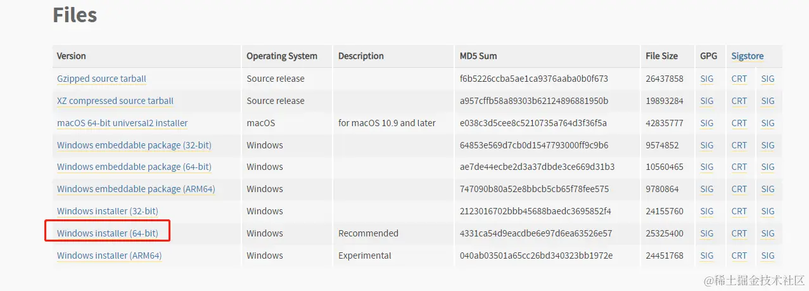This screenshot has width=809, height=291.
Task: Open Windows embeddable package (64-bit) link
Action: (x=134, y=167)
